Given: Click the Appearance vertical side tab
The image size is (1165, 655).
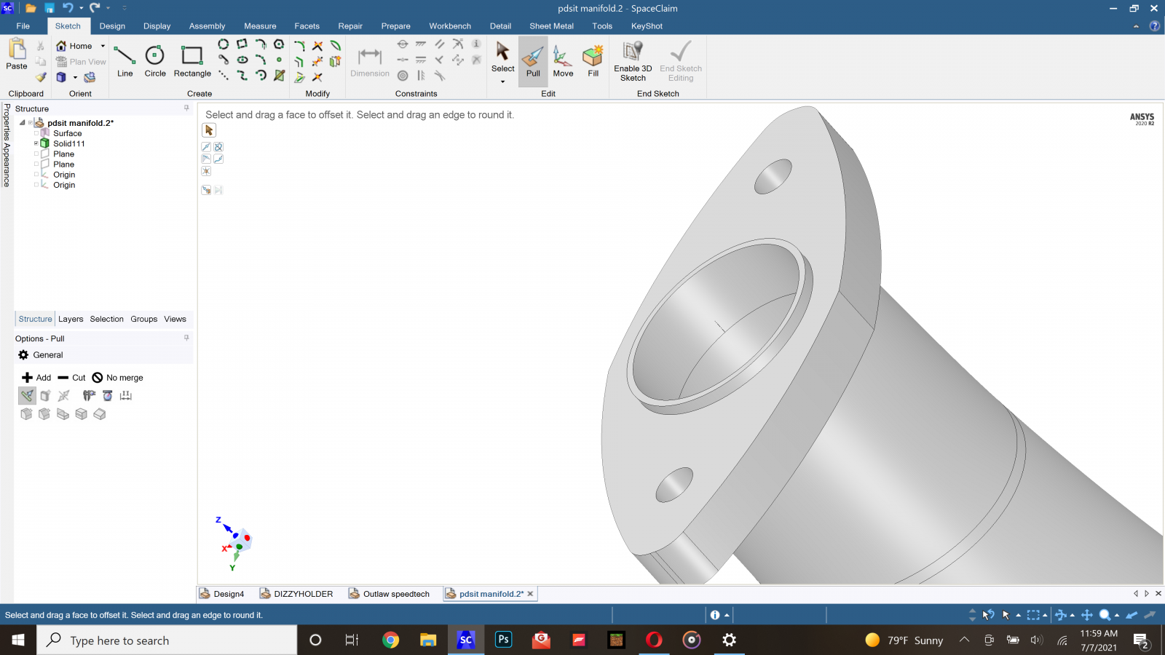Looking at the screenshot, I should tap(7, 165).
